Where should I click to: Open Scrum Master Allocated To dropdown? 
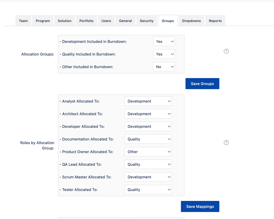148,177
